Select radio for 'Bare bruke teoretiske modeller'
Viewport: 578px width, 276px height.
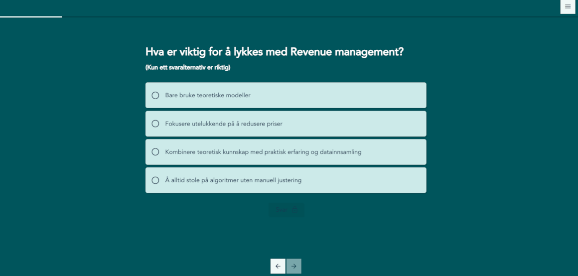point(155,95)
